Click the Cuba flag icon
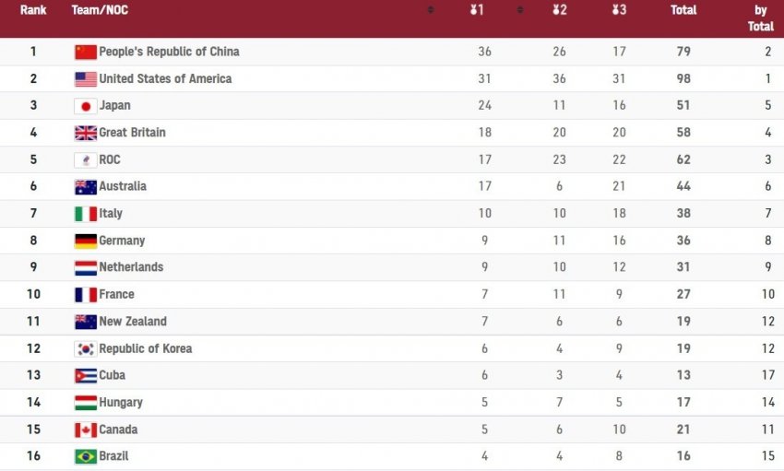The height and width of the screenshot is (471, 784). point(86,376)
